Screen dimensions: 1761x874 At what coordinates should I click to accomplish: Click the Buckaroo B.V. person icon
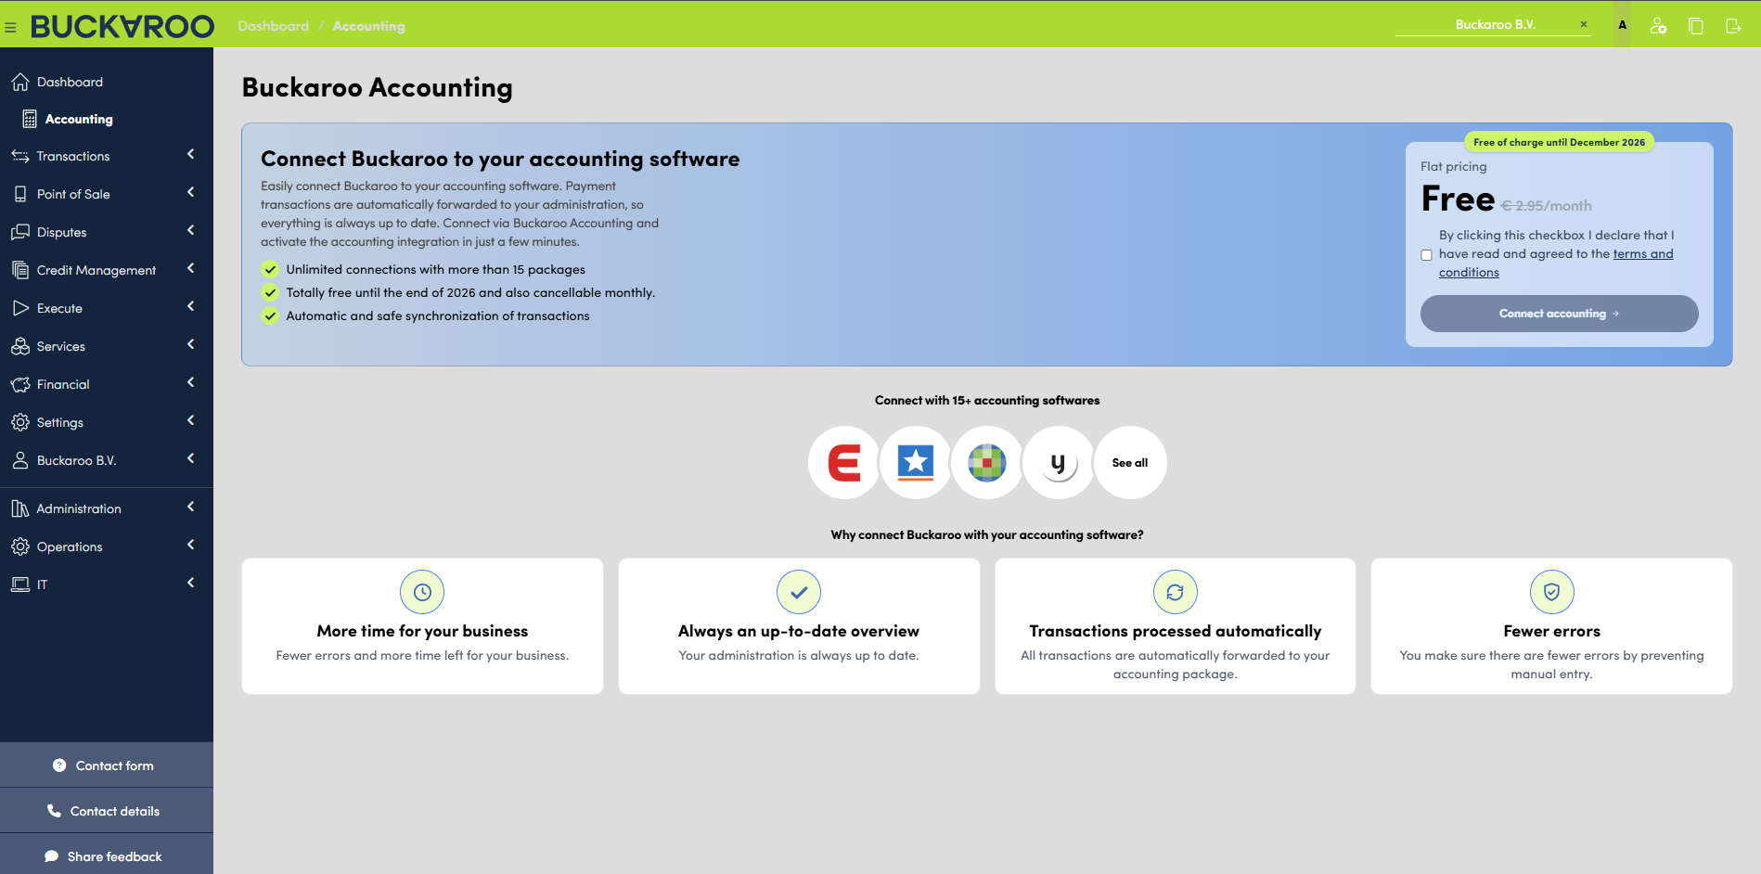coord(20,460)
